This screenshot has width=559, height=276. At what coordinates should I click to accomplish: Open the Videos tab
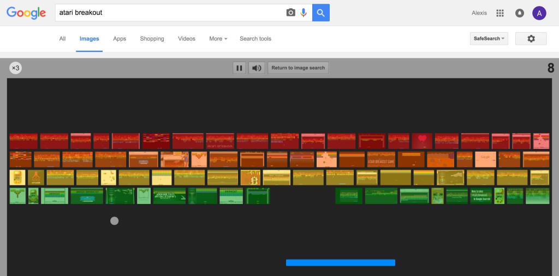[x=187, y=39]
